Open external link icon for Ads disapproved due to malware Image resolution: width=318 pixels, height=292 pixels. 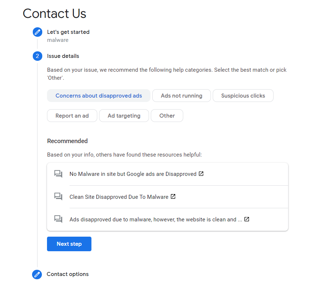pos(247,219)
